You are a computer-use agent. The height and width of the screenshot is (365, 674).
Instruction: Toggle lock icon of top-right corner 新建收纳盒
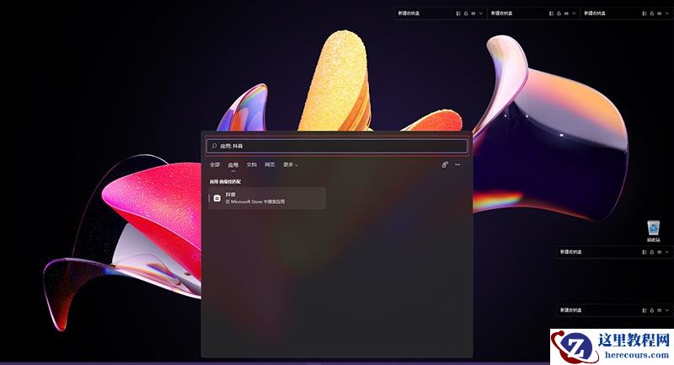[x=651, y=13]
